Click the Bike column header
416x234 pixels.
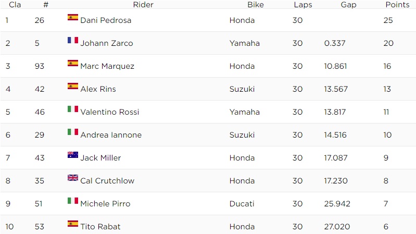point(255,5)
